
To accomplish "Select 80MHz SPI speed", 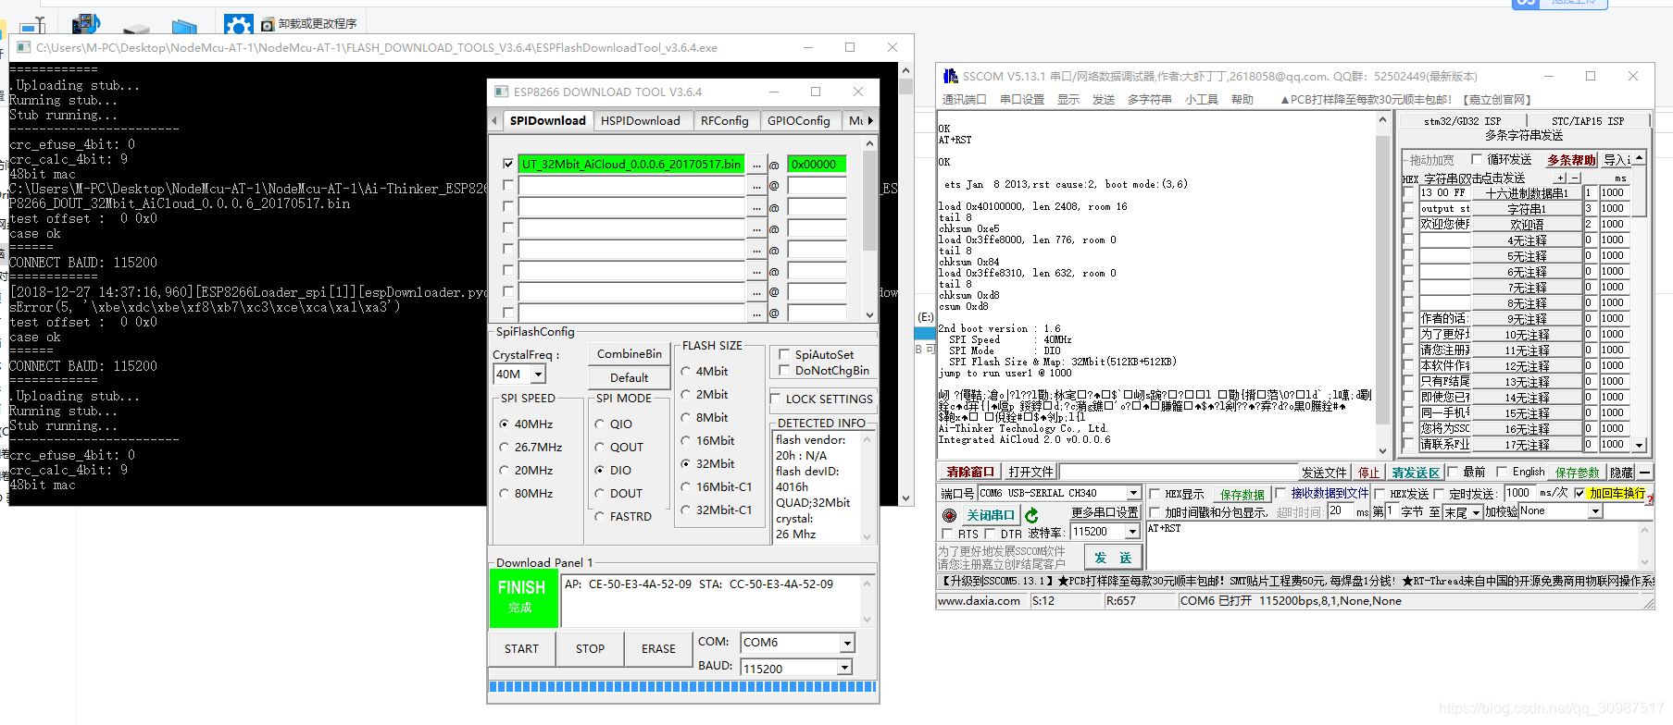I will (x=505, y=493).
